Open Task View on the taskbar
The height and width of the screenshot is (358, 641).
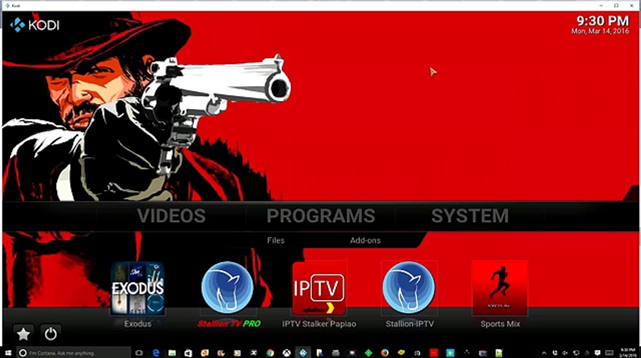coord(139,353)
